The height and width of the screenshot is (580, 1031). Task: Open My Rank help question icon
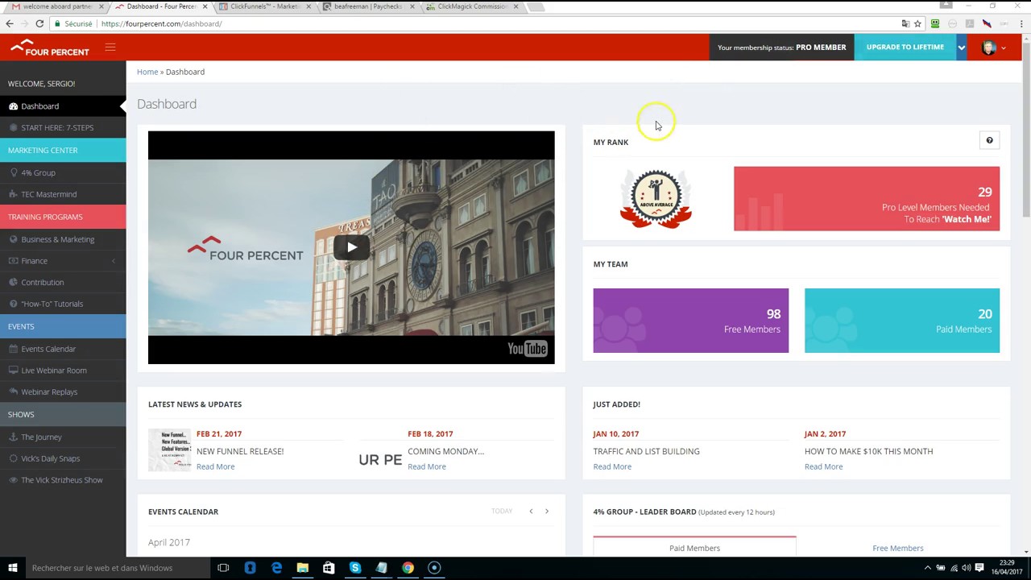coord(989,141)
